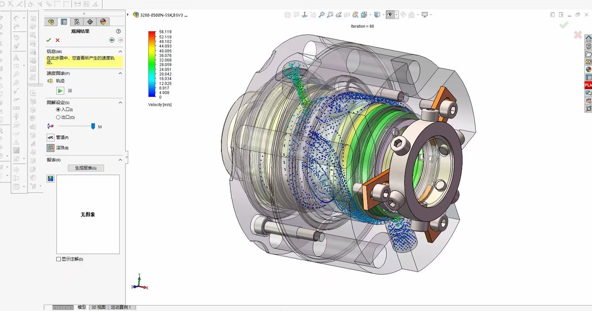This screenshot has height=311, width=592.
Task: Open Custom Properties task pane icon
Action: (x=588, y=77)
